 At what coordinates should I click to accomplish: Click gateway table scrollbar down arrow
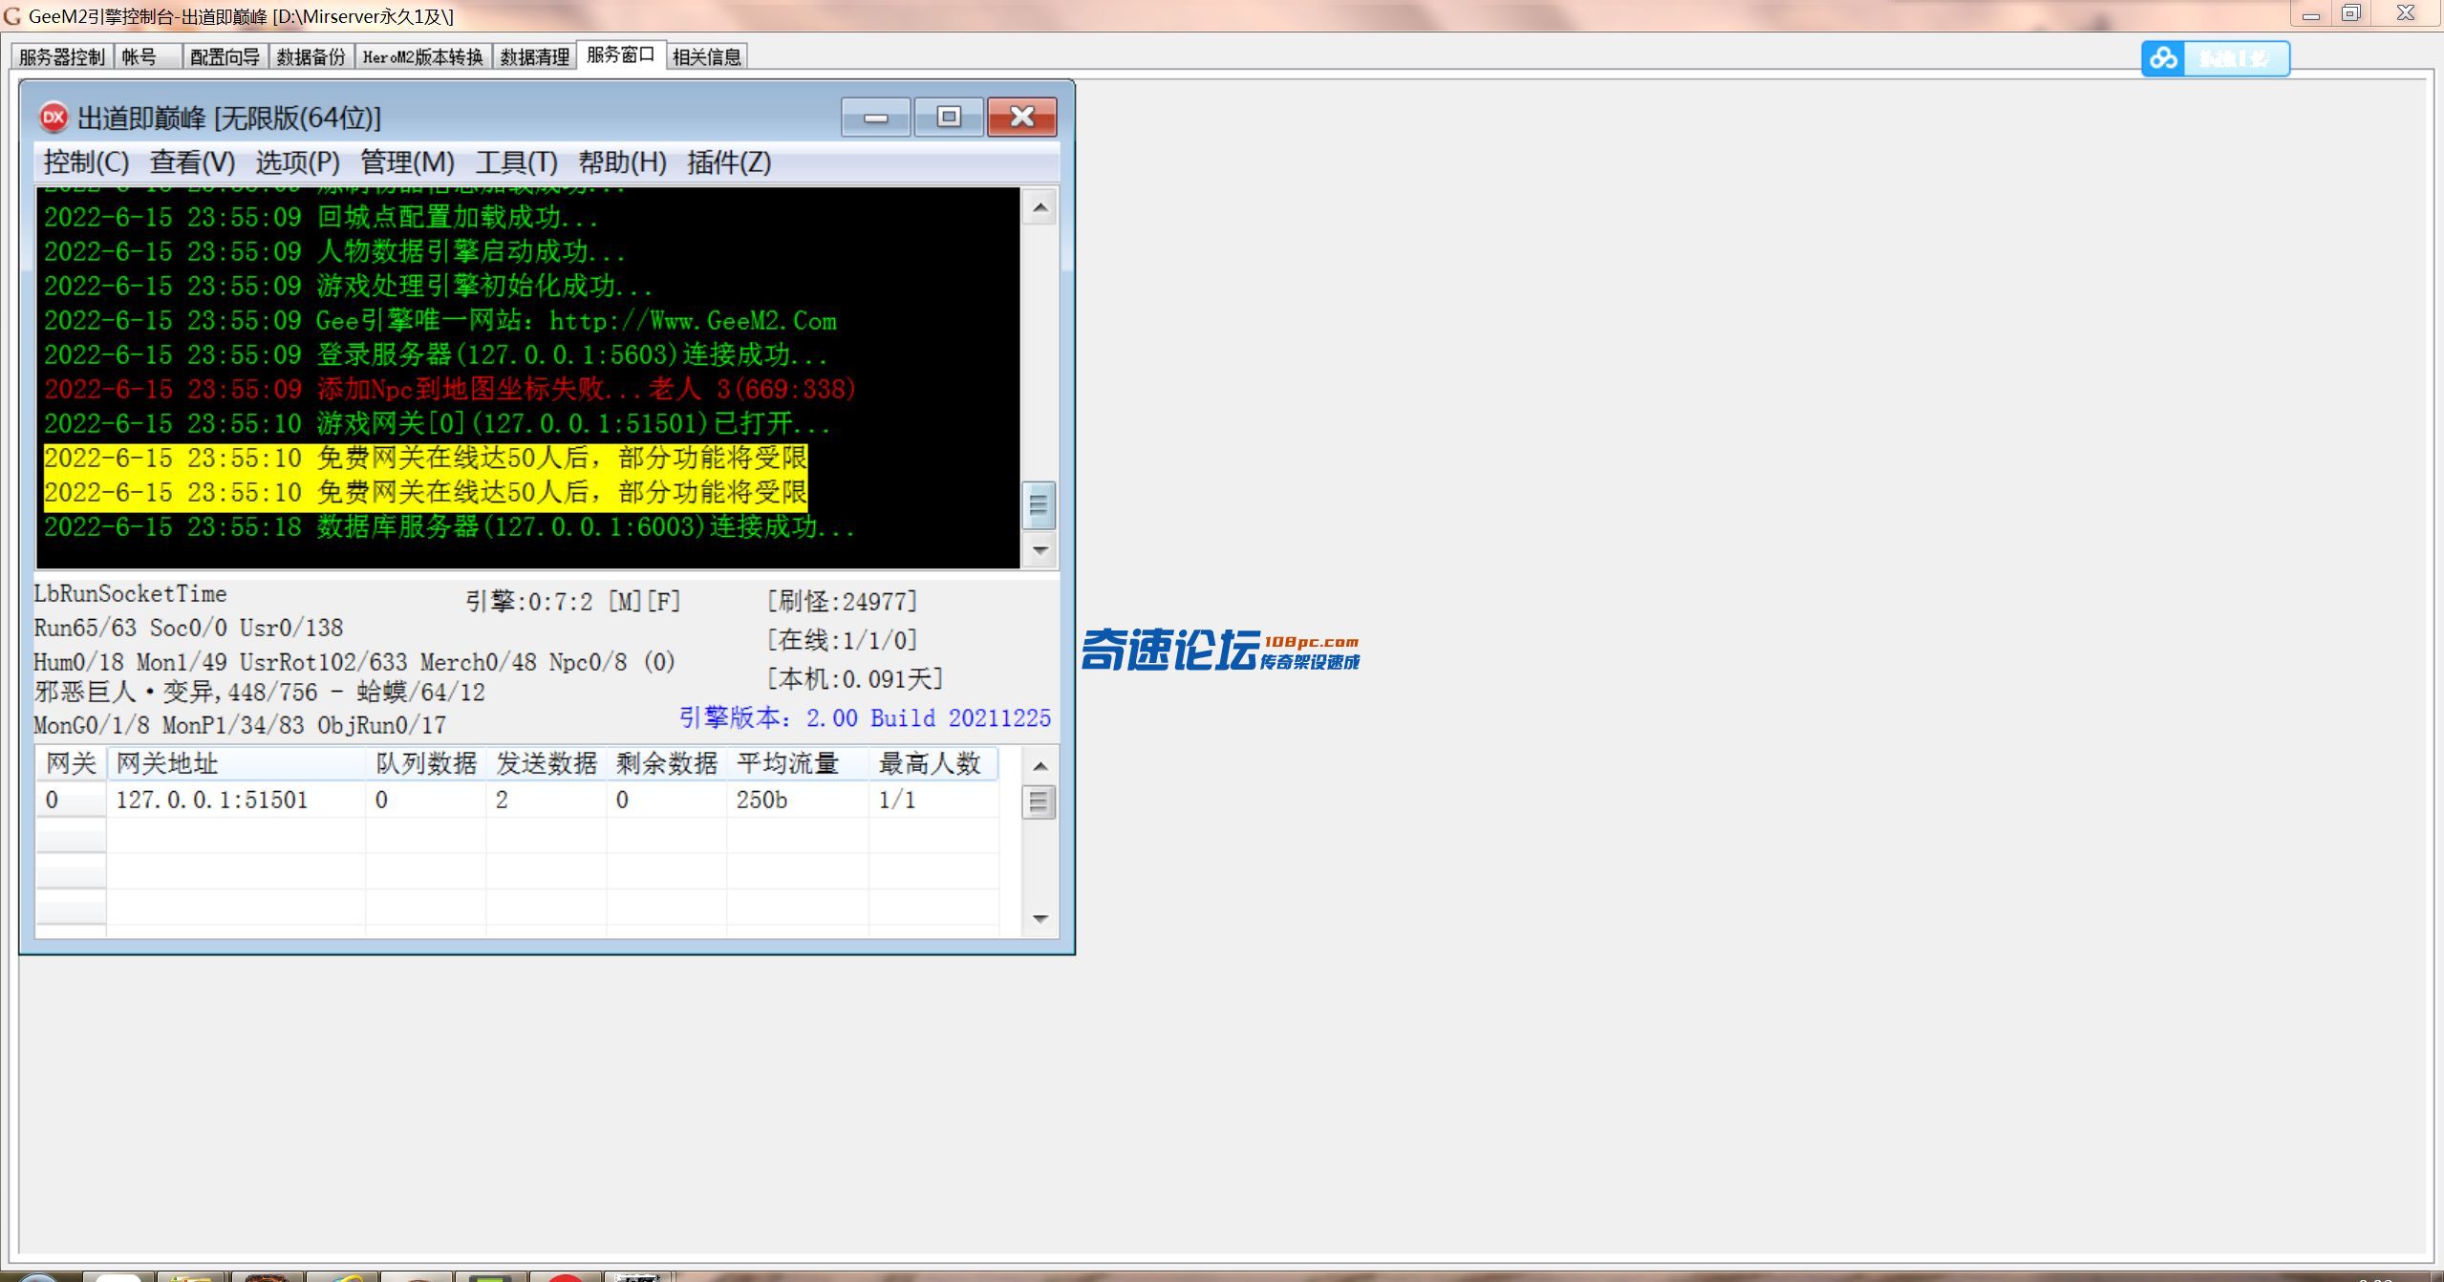coord(1040,918)
